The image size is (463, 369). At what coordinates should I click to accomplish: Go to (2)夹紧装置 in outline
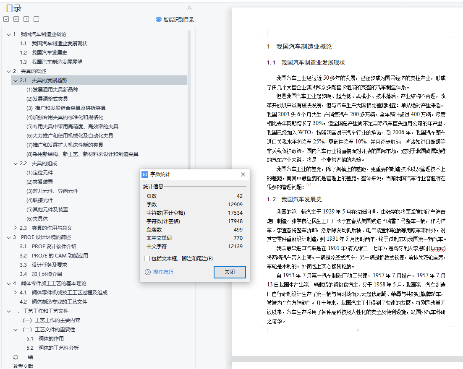click(39, 182)
